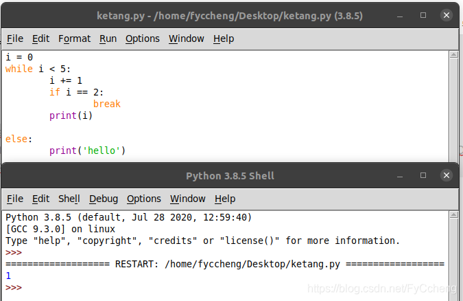Open Options menu in ketang.py editor
Viewport: 463px width, 301px height.
[x=143, y=38]
